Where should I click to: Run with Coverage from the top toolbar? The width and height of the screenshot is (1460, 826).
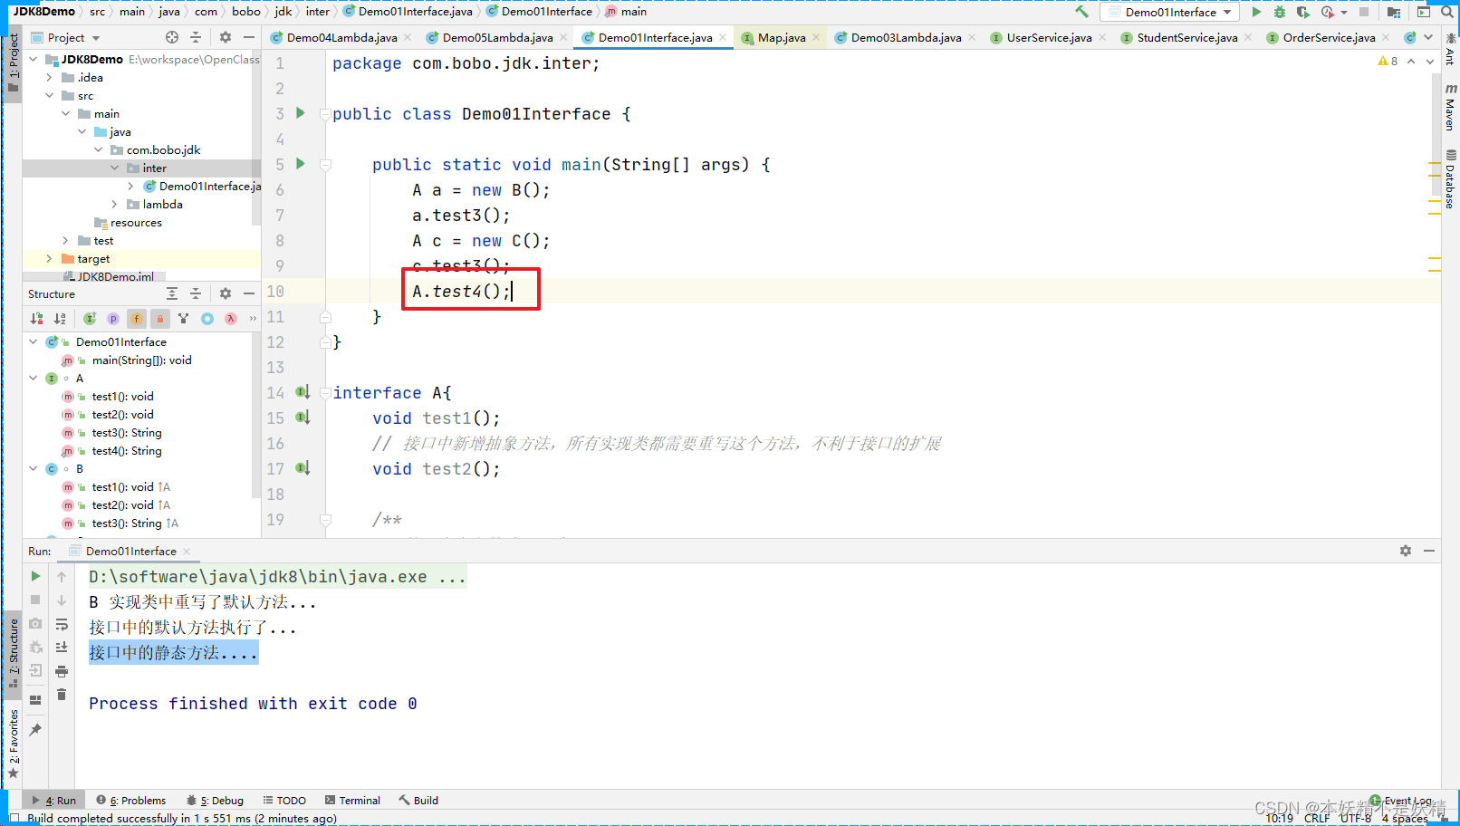coord(1303,12)
